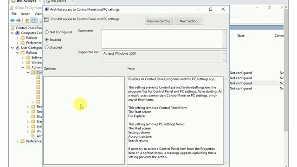Expand Policies under Computer Configuration
297x167 pixels.
coord(18,38)
